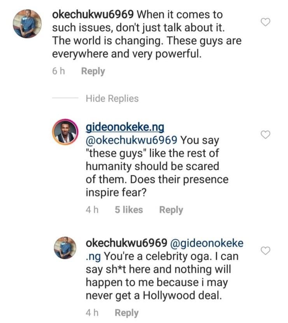Open okechukwu6969's profile picture on top comment
The height and width of the screenshot is (323, 288).
pos(28,23)
